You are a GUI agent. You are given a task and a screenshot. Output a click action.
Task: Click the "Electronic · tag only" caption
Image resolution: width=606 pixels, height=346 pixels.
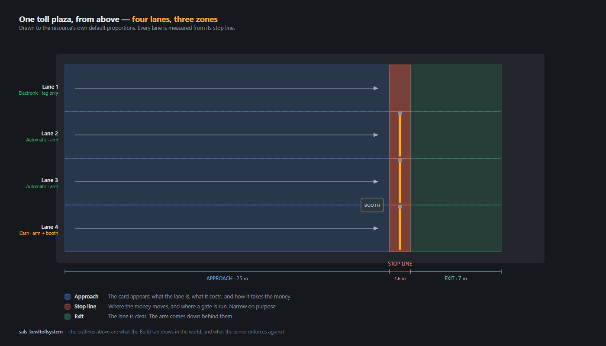(39, 93)
